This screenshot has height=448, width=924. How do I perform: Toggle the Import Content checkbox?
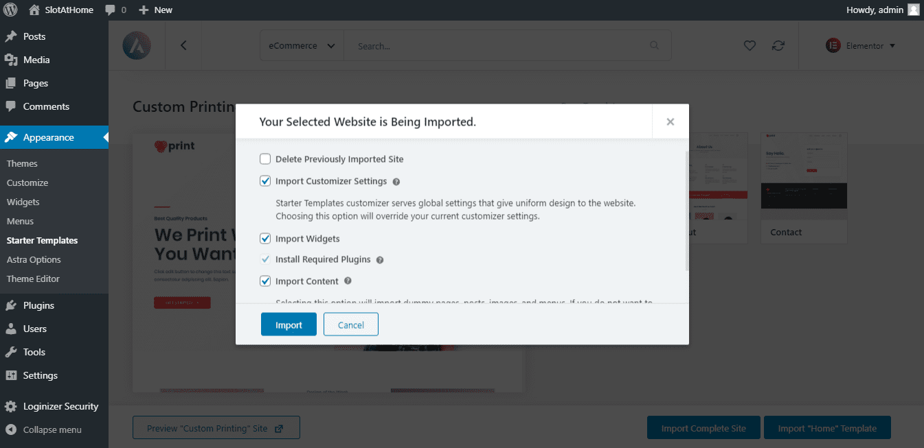(x=265, y=281)
